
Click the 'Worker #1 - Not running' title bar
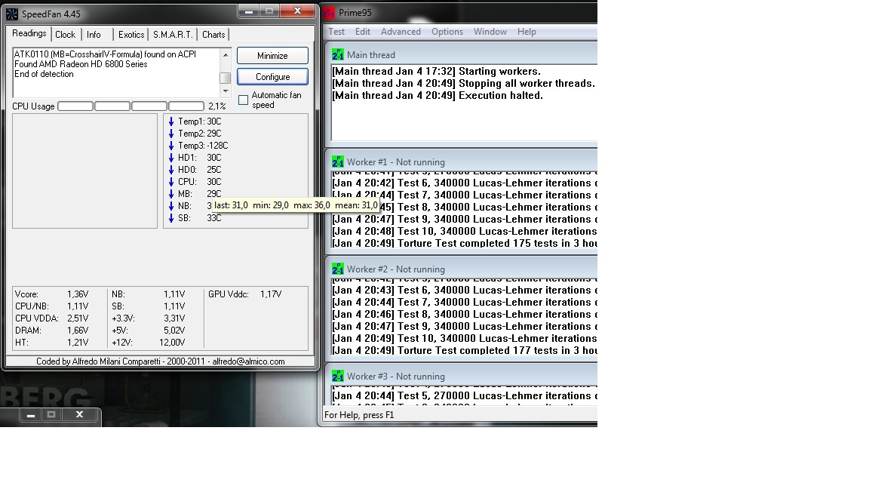(462, 162)
